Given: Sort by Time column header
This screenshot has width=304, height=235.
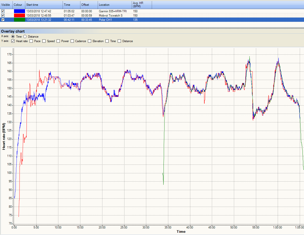Looking at the screenshot, I should click(x=72, y=5).
